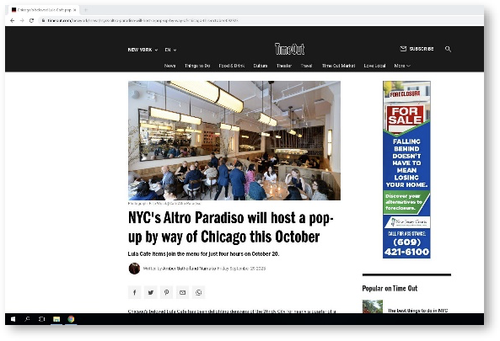Viewport: 500px width, 341px height.
Task: Open the Food & Drink menu item
Action: click(232, 66)
